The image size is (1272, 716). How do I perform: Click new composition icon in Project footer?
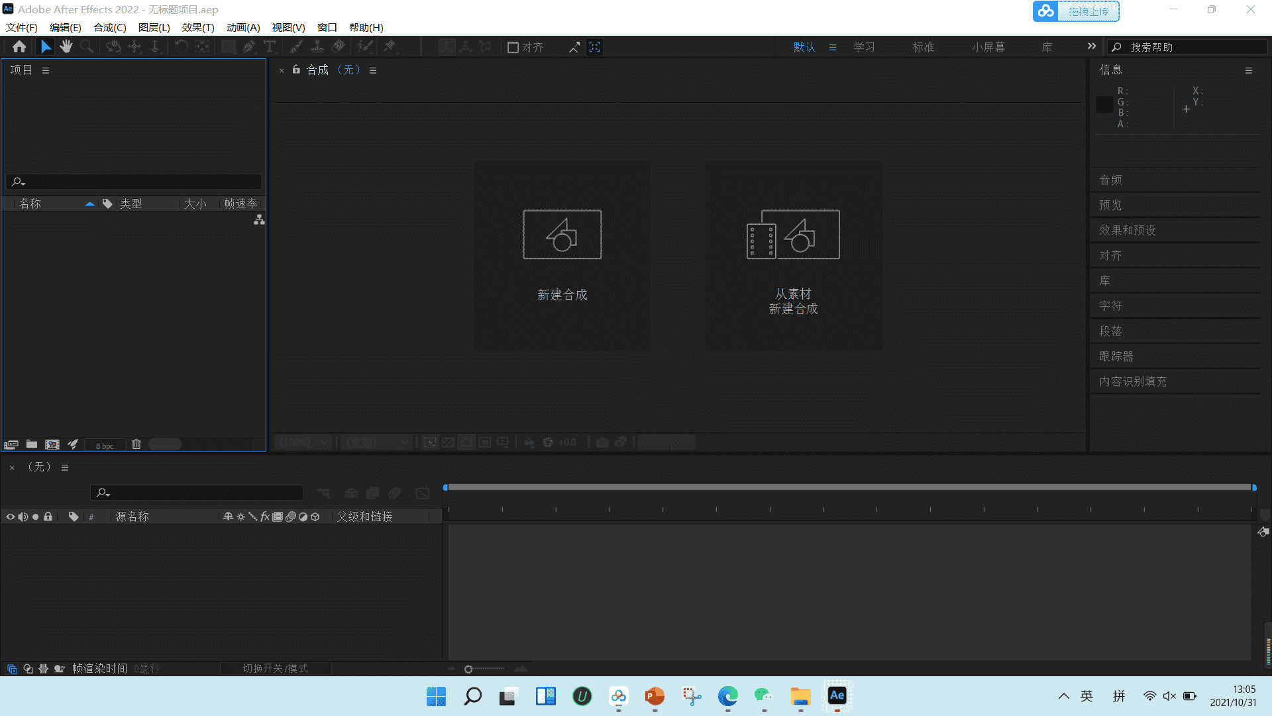(52, 444)
